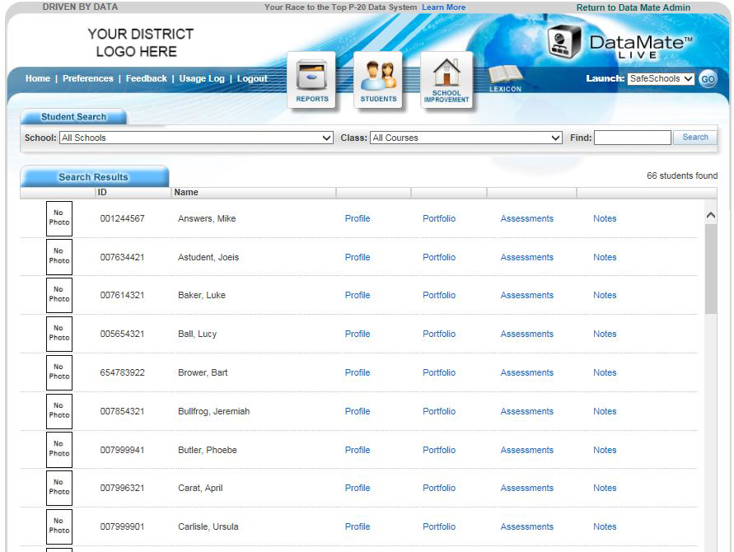
Task: Click the Search button next to Find
Action: [694, 138]
